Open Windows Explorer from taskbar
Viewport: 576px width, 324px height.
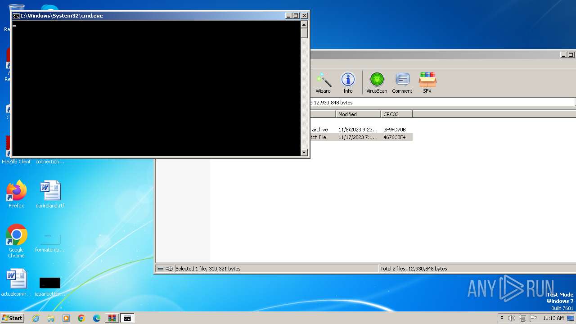[x=51, y=318]
